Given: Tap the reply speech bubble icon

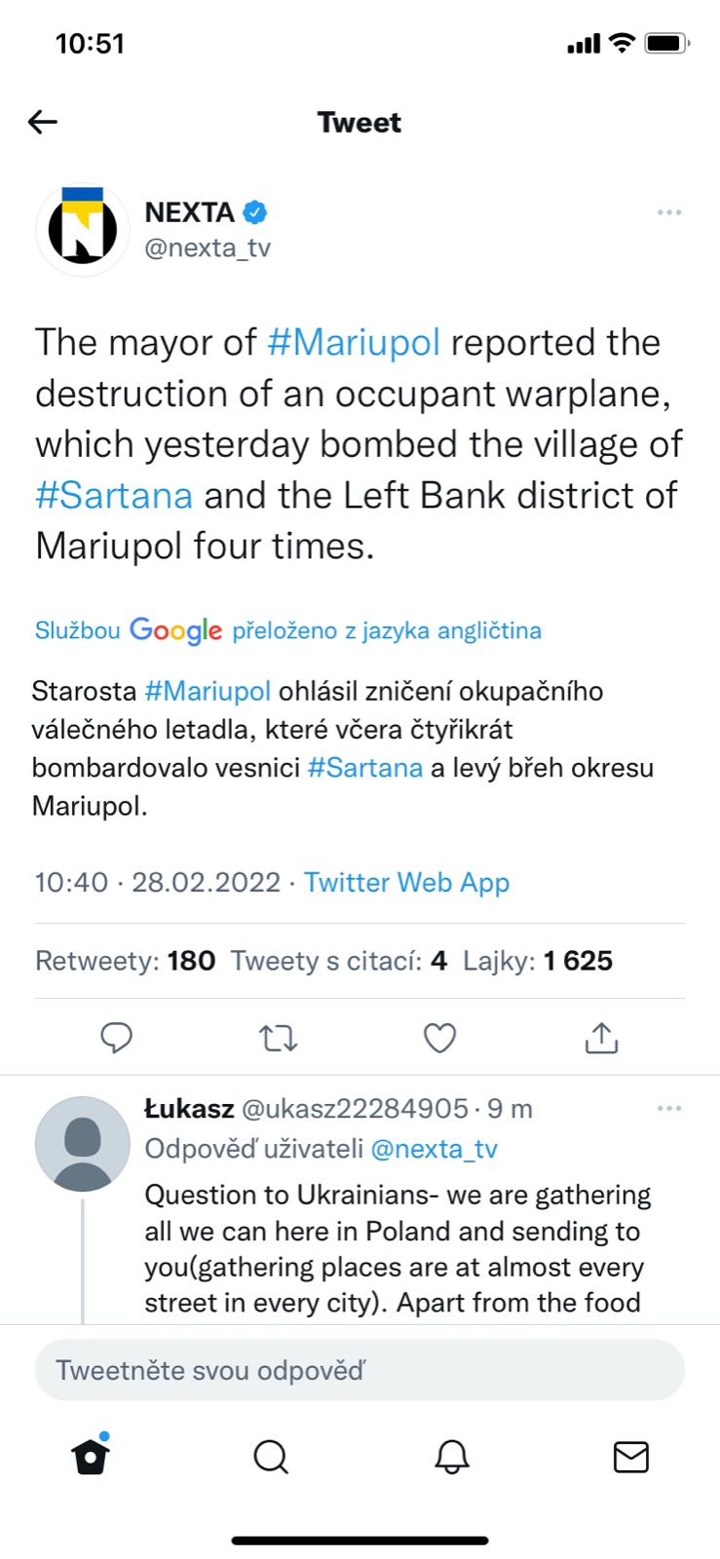Looking at the screenshot, I should click(x=117, y=1038).
